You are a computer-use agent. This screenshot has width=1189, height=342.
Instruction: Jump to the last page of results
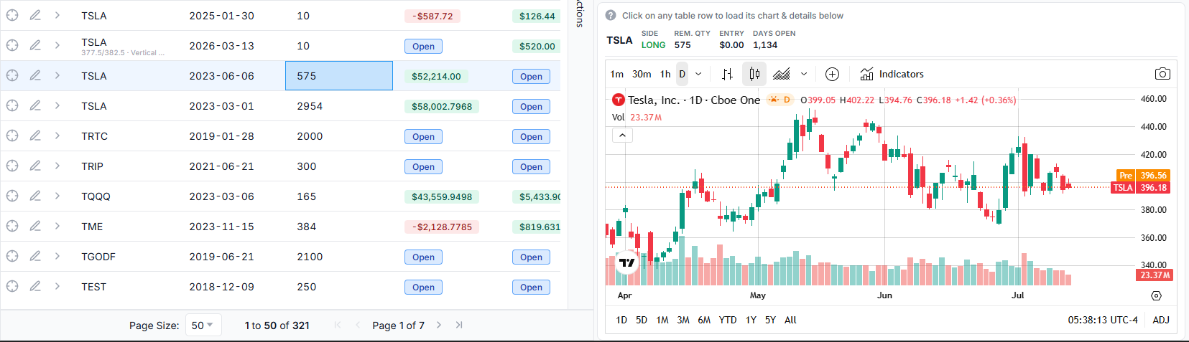tap(459, 325)
